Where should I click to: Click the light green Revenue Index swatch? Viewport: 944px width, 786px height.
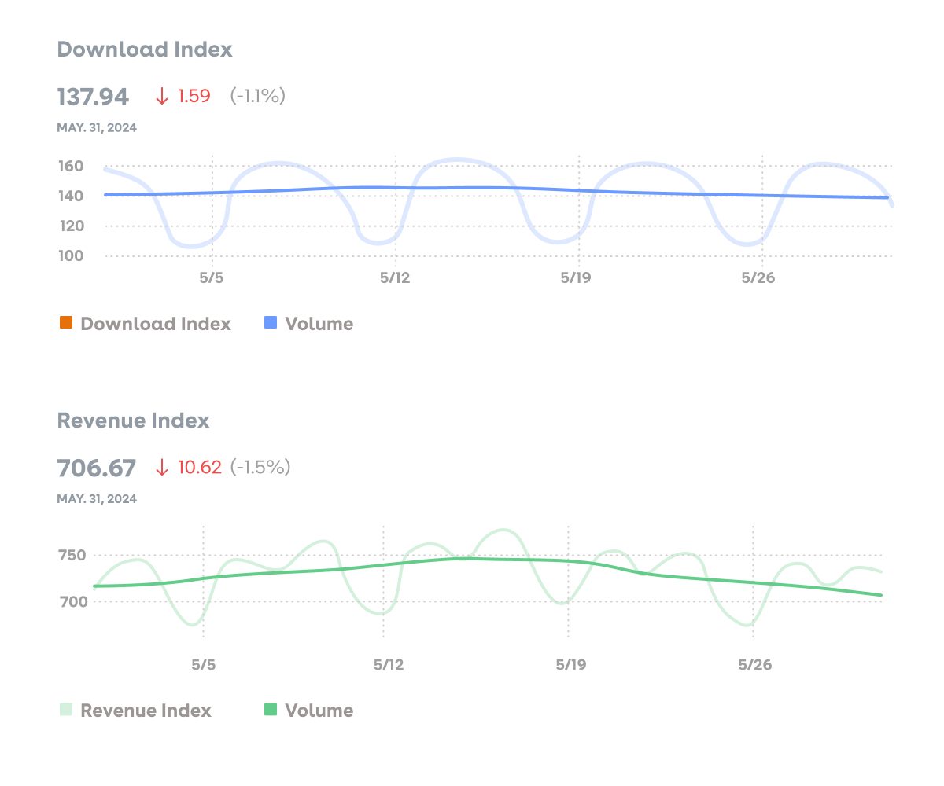66,710
